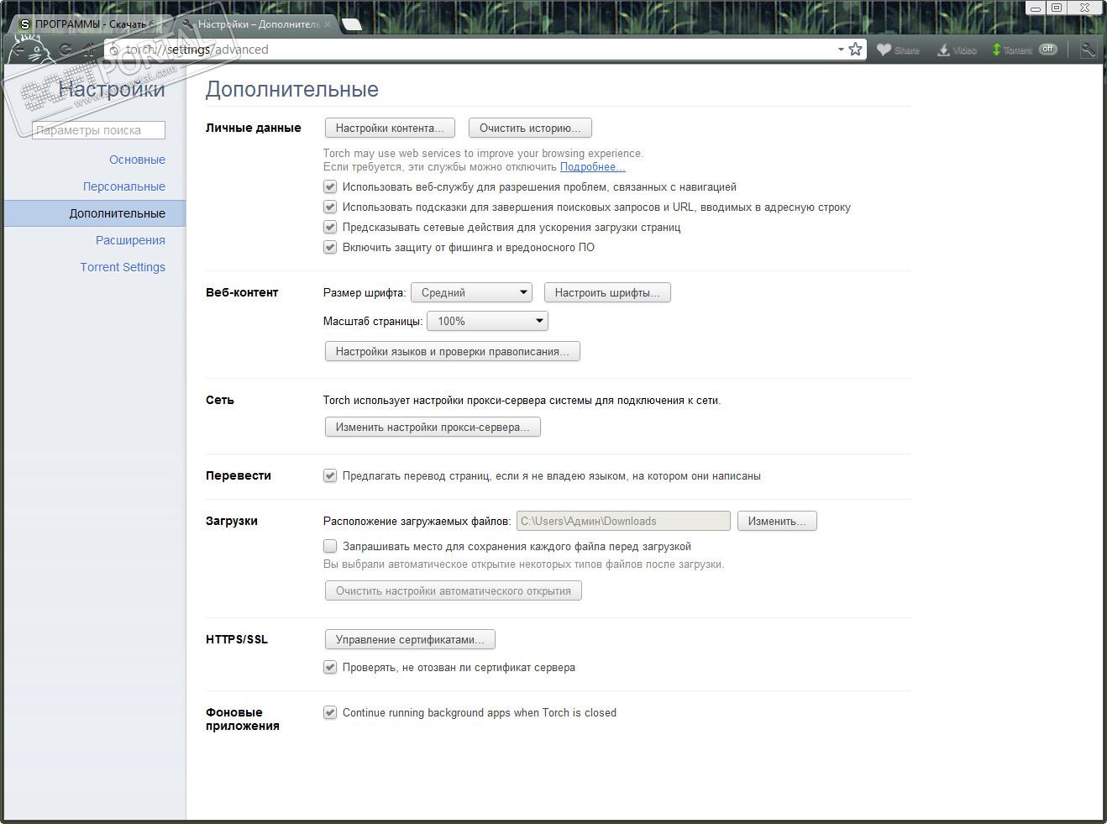Click the Video download icon

pyautogui.click(x=944, y=50)
